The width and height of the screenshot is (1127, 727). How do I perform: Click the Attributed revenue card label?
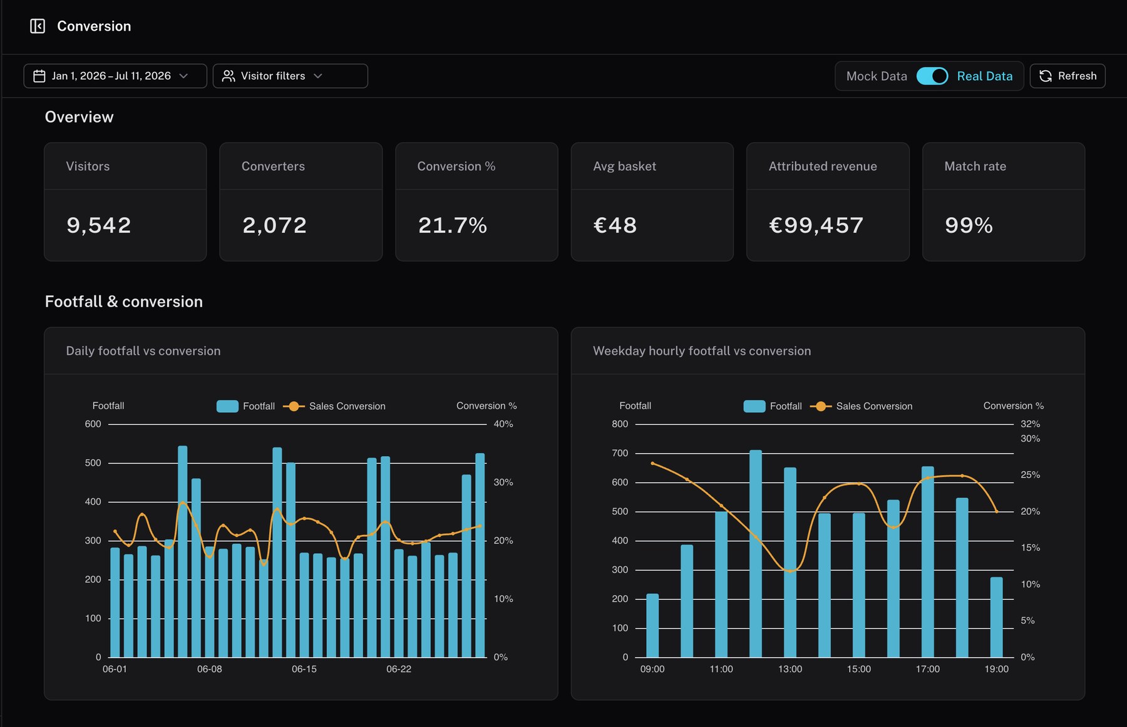(x=823, y=166)
